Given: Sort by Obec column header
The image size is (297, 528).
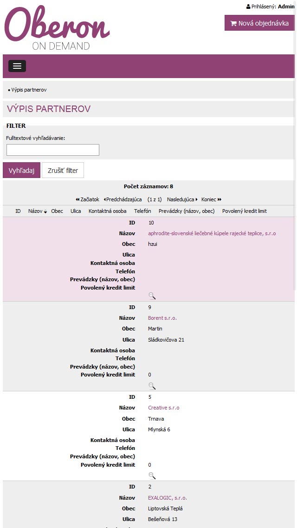Looking at the screenshot, I should [57, 211].
